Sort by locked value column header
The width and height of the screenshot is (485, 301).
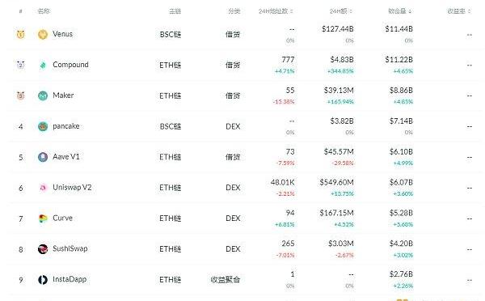(400, 11)
